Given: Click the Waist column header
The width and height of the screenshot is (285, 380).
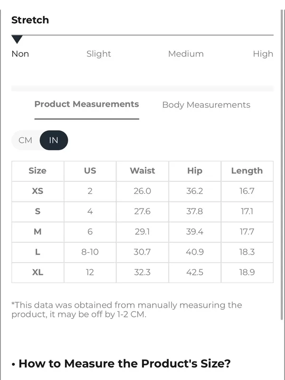Looking at the screenshot, I should (x=142, y=171).
